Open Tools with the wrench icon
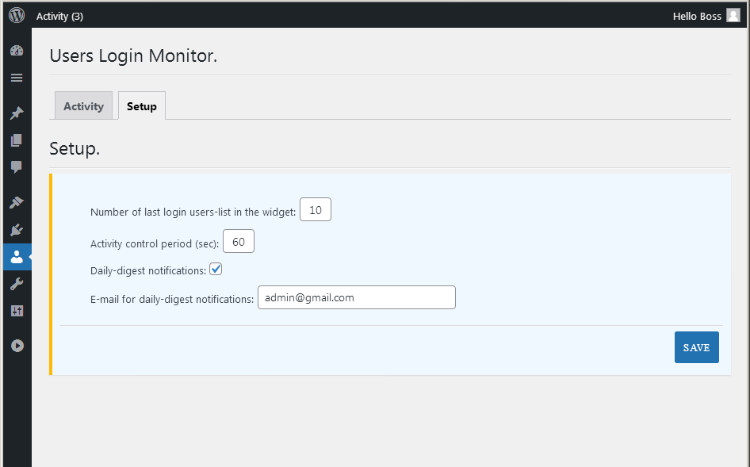The width and height of the screenshot is (750, 467). point(17,283)
